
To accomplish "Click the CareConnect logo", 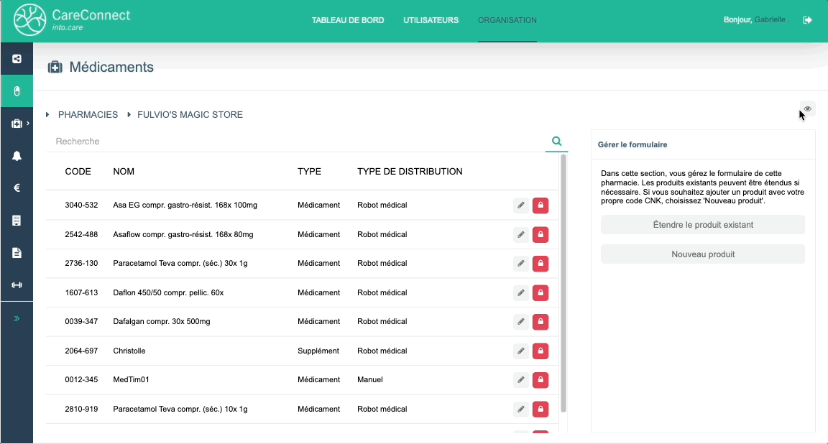I will tap(73, 20).
